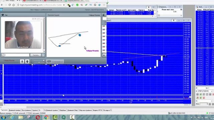Go back in the Chrome browser
214x120 pixels.
[x=2, y=5]
